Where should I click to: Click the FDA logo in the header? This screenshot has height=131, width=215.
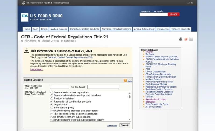pyautogui.click(x=25, y=17)
